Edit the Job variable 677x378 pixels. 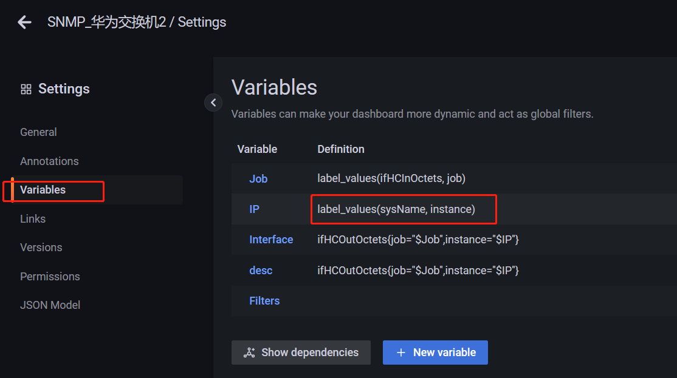coord(258,179)
